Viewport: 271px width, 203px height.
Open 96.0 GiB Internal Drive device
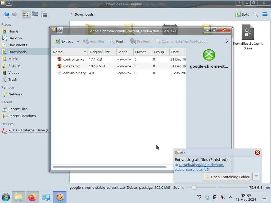(26, 130)
